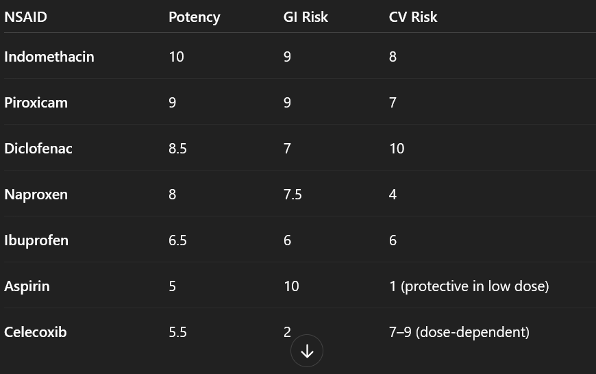The image size is (596, 374).
Task: Click the Ibuprofen row name
Action: tap(36, 240)
